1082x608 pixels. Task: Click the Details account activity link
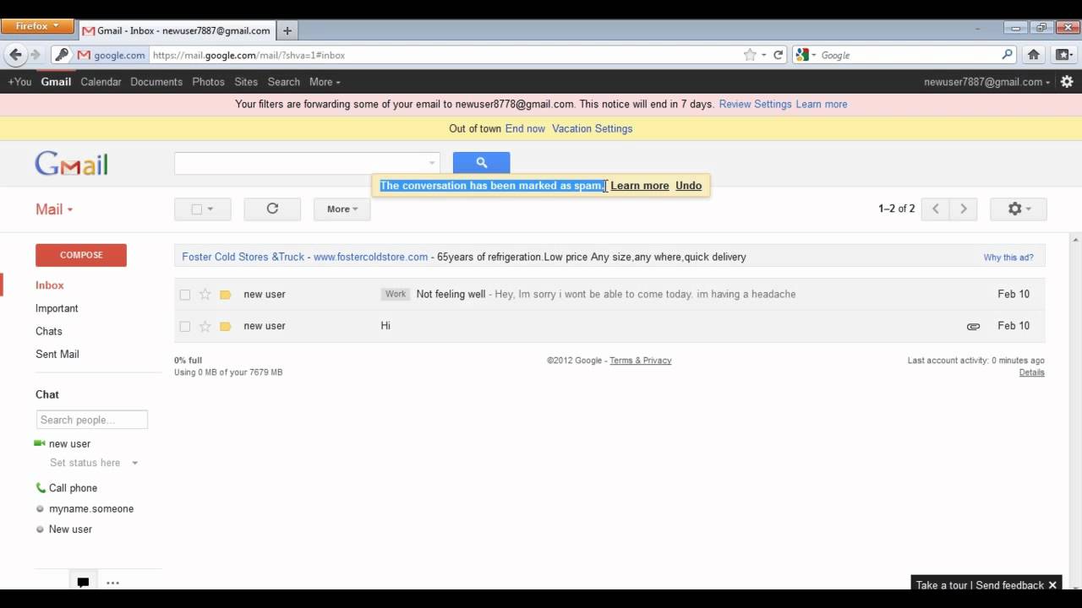point(1031,372)
